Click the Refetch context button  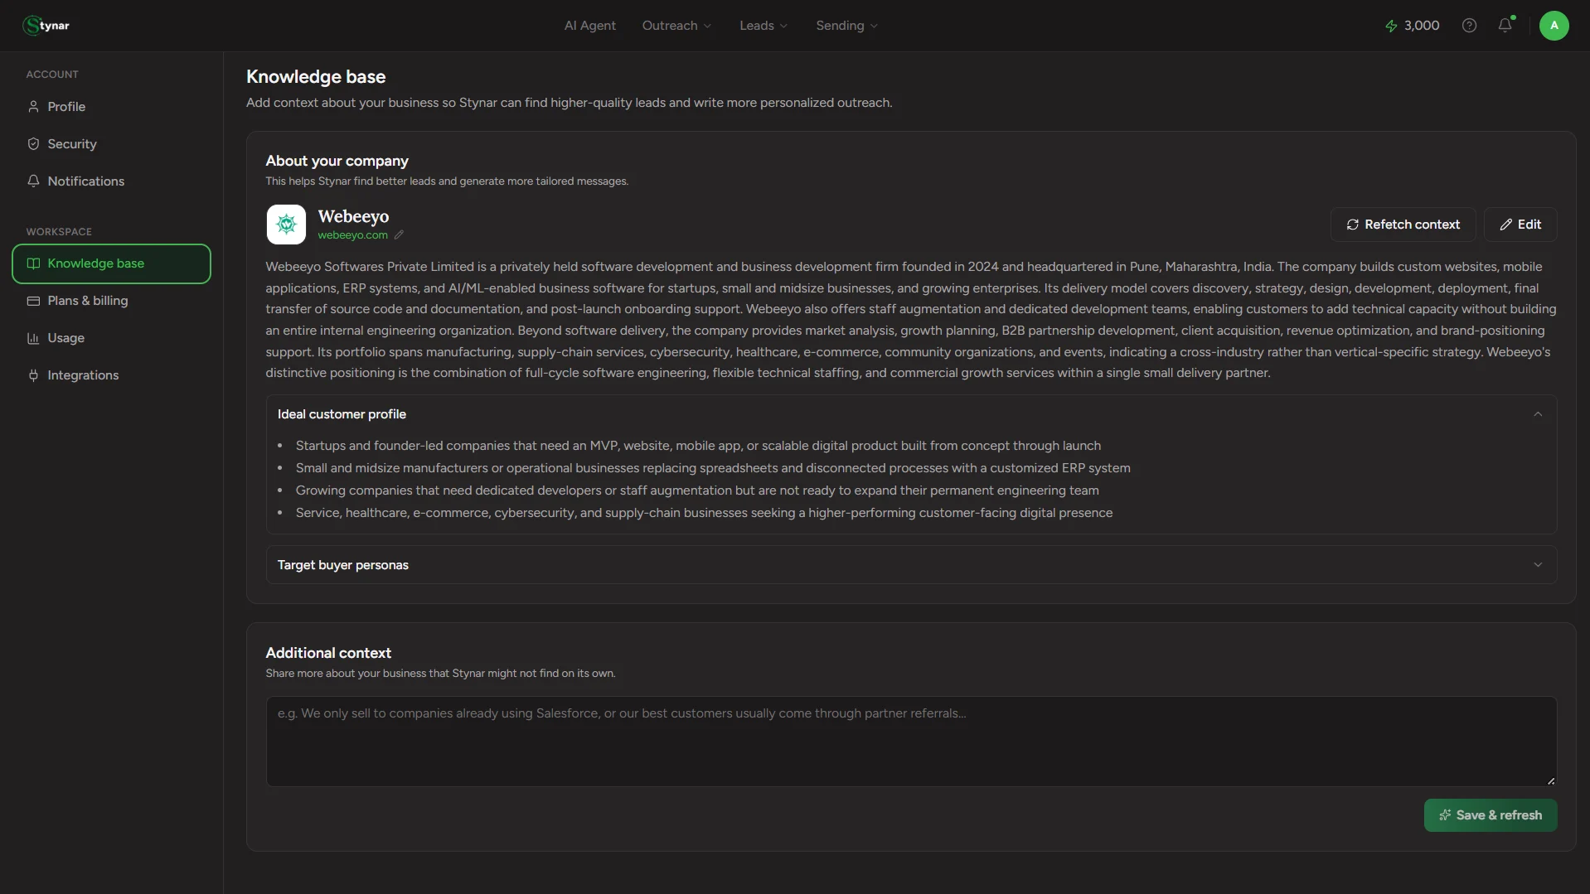[x=1403, y=225]
